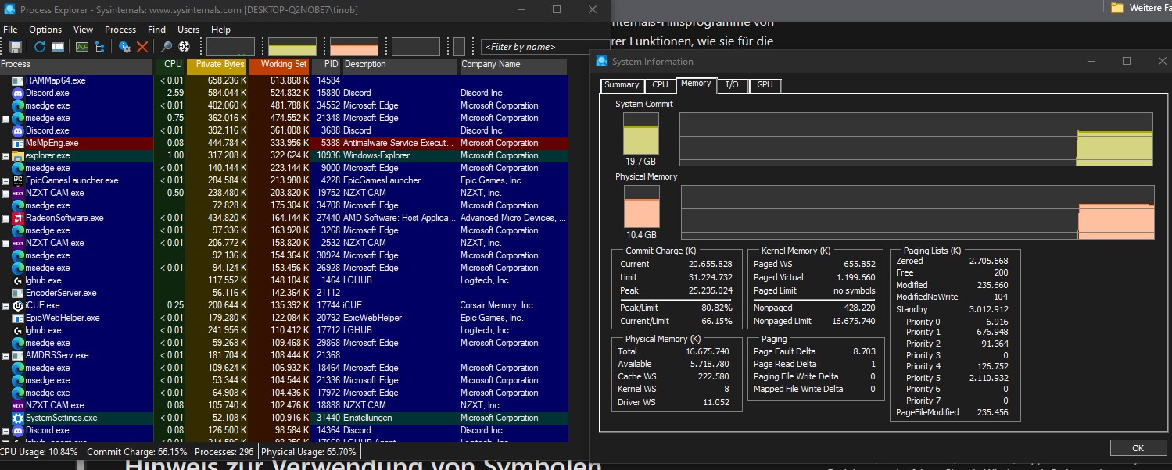The height and width of the screenshot is (470, 1172).
Task: Click the EpicWebHelper.exe process icon
Action: coord(18,318)
